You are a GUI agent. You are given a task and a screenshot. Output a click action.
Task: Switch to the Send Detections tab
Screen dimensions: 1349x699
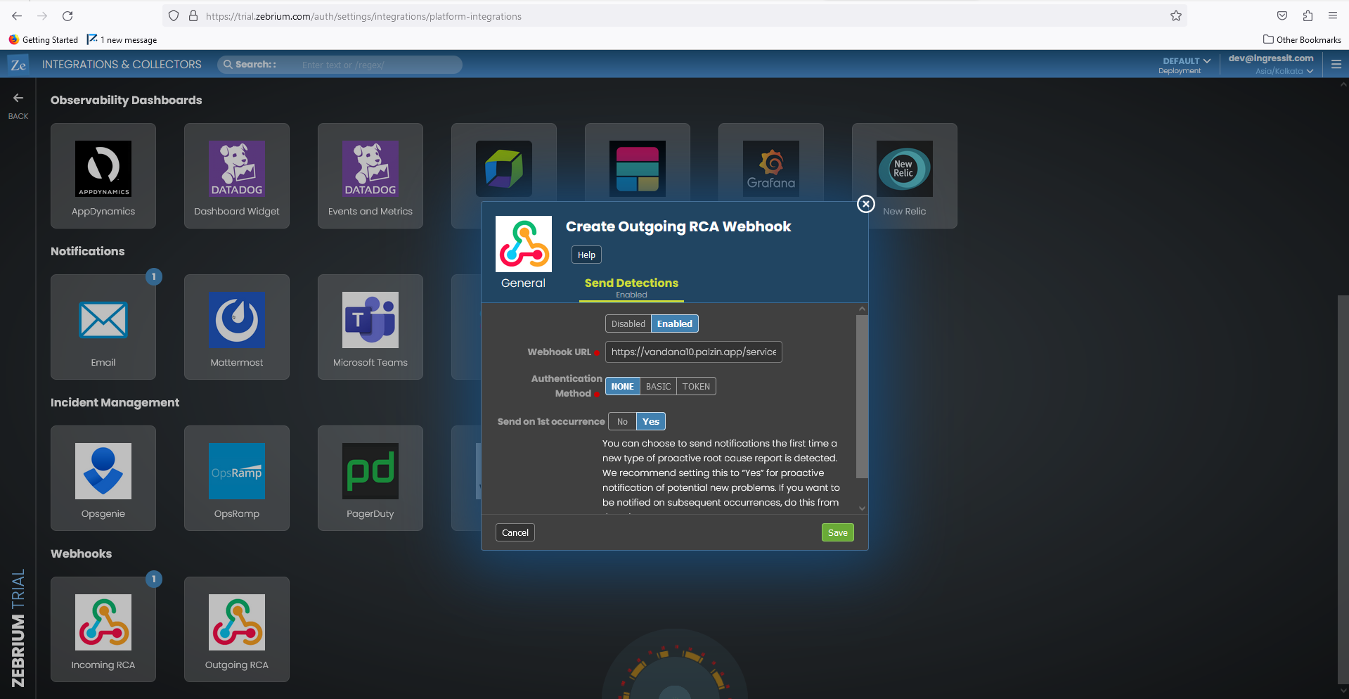point(631,287)
